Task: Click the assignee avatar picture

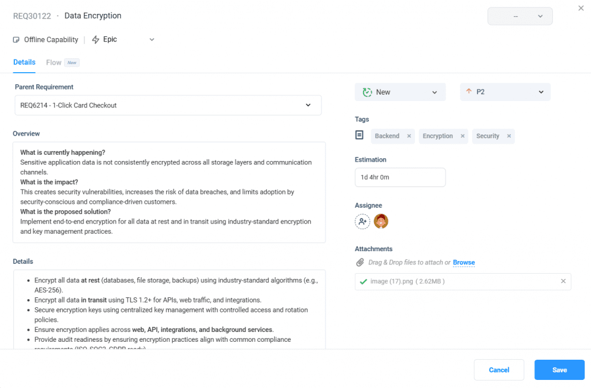Action: tap(381, 221)
